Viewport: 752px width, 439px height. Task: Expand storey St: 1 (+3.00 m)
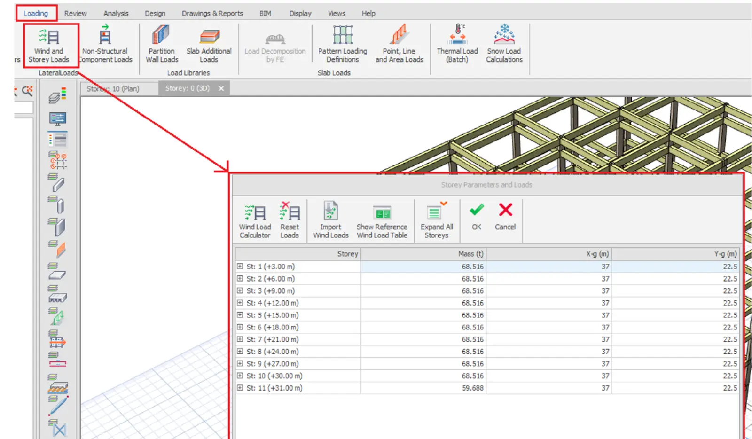tap(240, 267)
